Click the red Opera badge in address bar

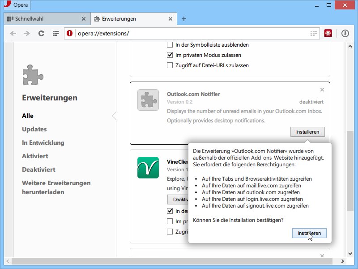(x=70, y=33)
